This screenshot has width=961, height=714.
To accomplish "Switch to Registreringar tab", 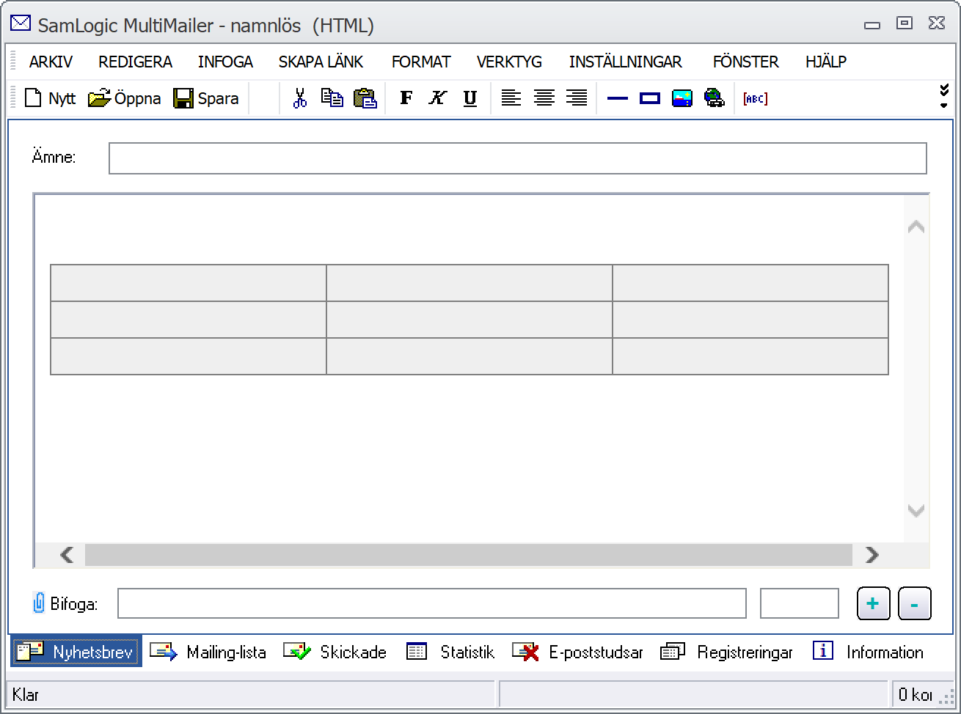I will (x=726, y=652).
